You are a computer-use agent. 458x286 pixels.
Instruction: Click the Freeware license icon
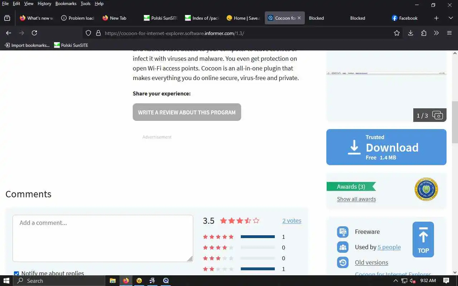point(343,232)
